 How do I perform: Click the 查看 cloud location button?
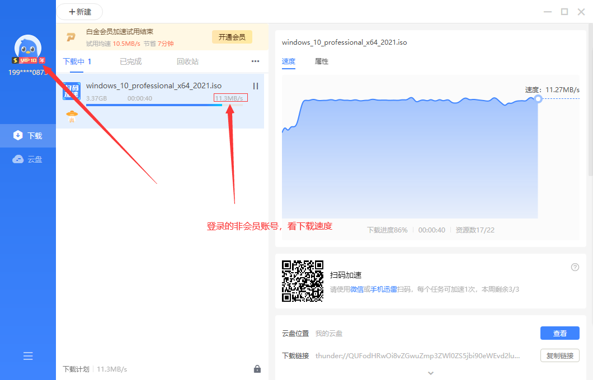coord(559,333)
